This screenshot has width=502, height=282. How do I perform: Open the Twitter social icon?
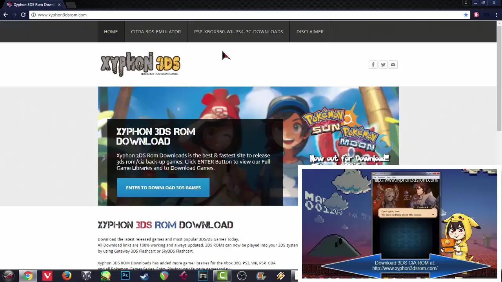pyautogui.click(x=383, y=65)
